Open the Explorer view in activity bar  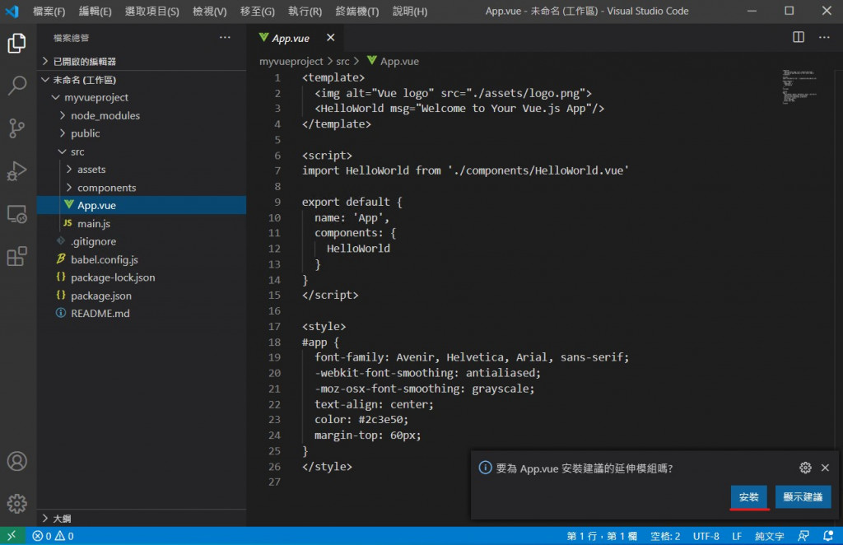click(16, 43)
